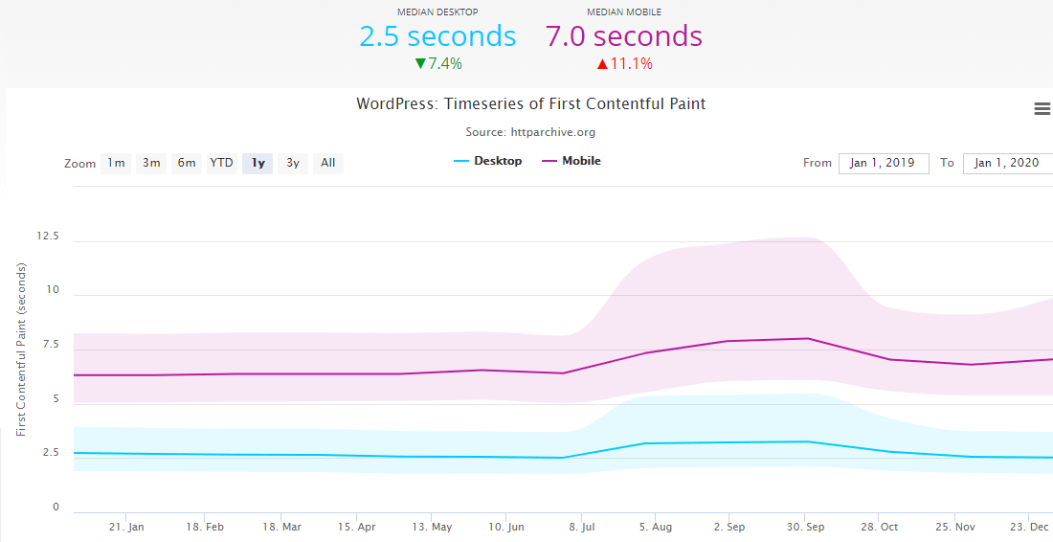Set zoom range to 3m
1053x542 pixels.
[151, 163]
